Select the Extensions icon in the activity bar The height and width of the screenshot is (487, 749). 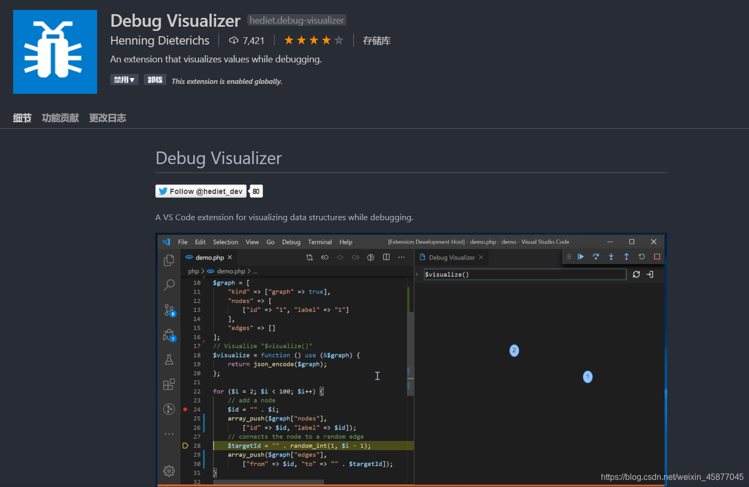tap(168, 384)
